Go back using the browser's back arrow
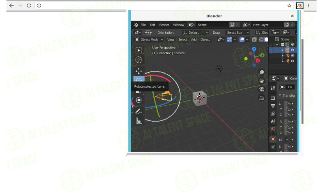Image resolution: width=323 pixels, height=194 pixels. tap(11, 5)
